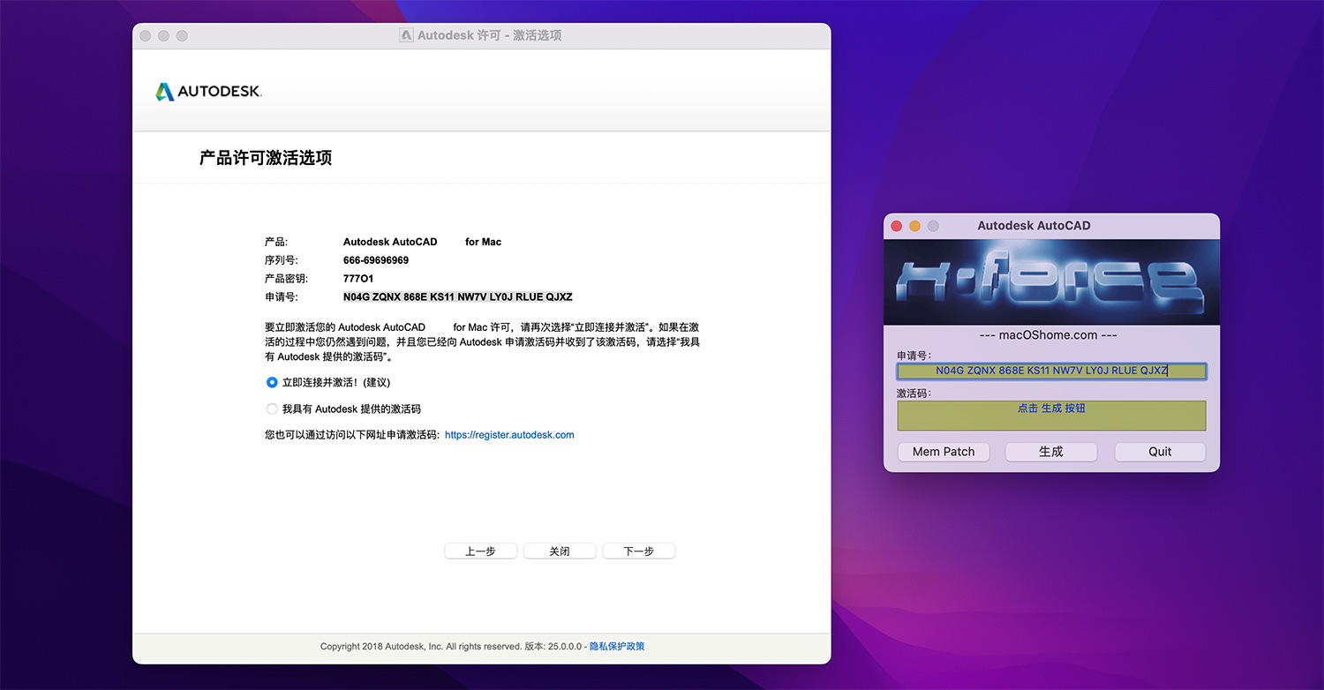Click the "Autodesk AutoCAD" keygen window title
The height and width of the screenshot is (690, 1324).
coord(1034,226)
